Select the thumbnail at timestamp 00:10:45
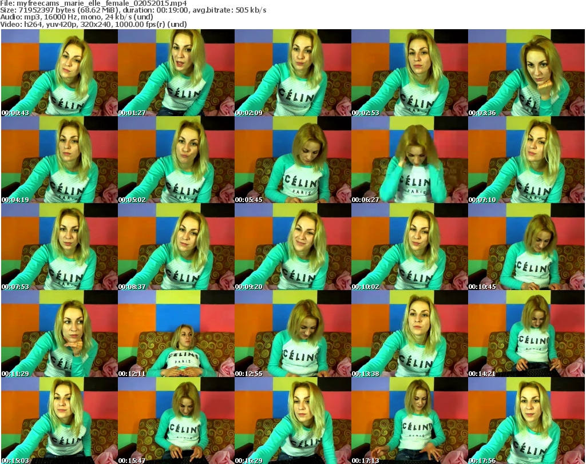586x464 pixels. 526,247
